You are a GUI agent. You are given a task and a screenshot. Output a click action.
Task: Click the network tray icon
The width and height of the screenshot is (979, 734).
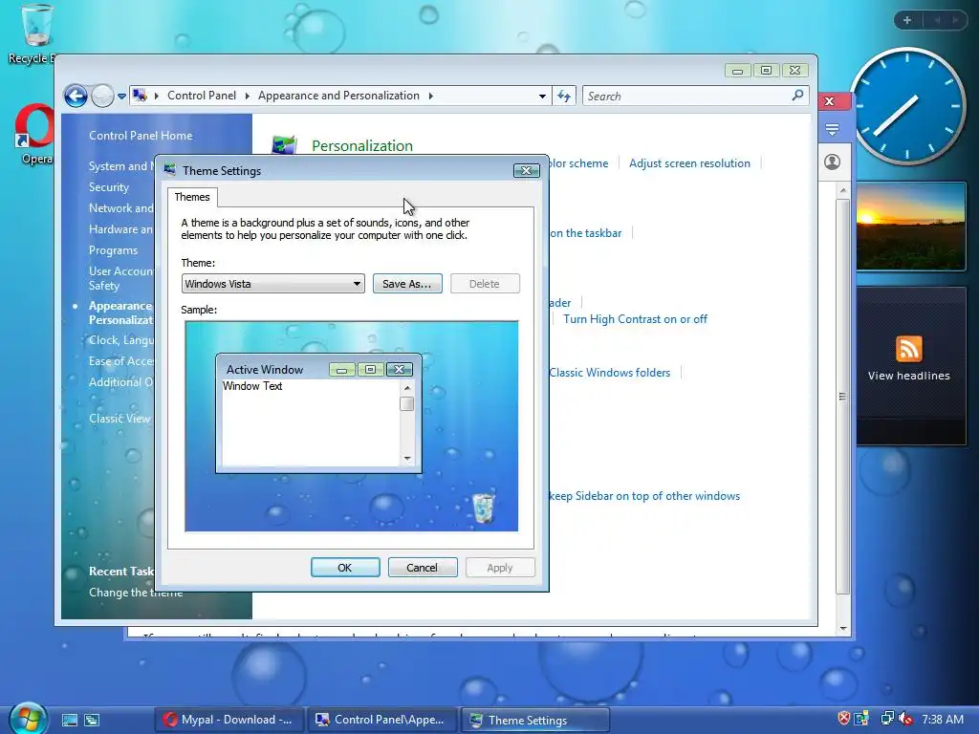point(886,719)
